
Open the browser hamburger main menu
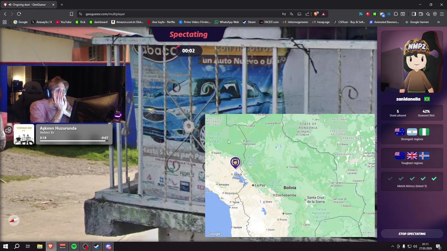pos(442,14)
